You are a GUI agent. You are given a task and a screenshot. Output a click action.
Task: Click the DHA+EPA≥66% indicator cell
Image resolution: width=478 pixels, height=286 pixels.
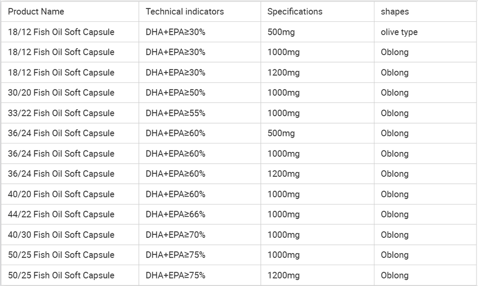click(175, 214)
